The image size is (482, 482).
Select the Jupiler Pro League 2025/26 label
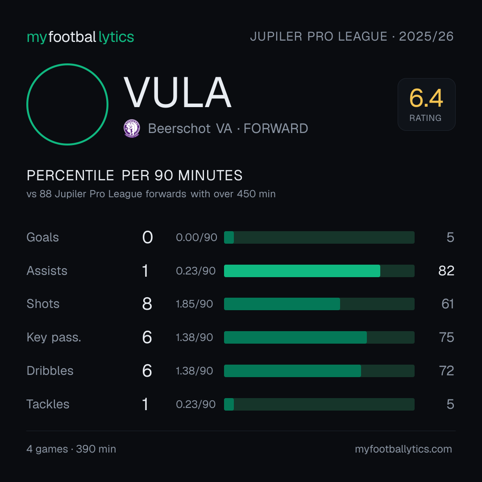(352, 37)
